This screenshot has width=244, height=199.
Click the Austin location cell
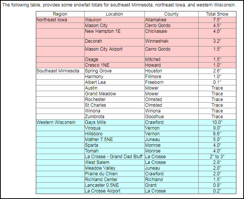[x=114, y=88]
